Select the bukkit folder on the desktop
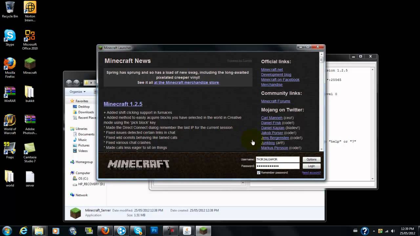The height and width of the screenshot is (236, 420). 30,94
